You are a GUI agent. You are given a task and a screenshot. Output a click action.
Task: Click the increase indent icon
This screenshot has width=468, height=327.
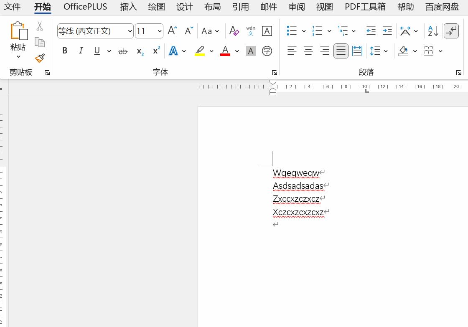(x=387, y=31)
